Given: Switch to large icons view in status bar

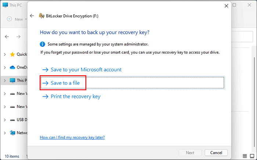Looking at the screenshot, I should point(253,156).
